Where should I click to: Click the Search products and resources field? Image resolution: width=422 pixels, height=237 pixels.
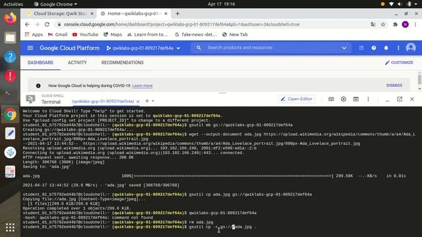pyautogui.click(x=270, y=47)
